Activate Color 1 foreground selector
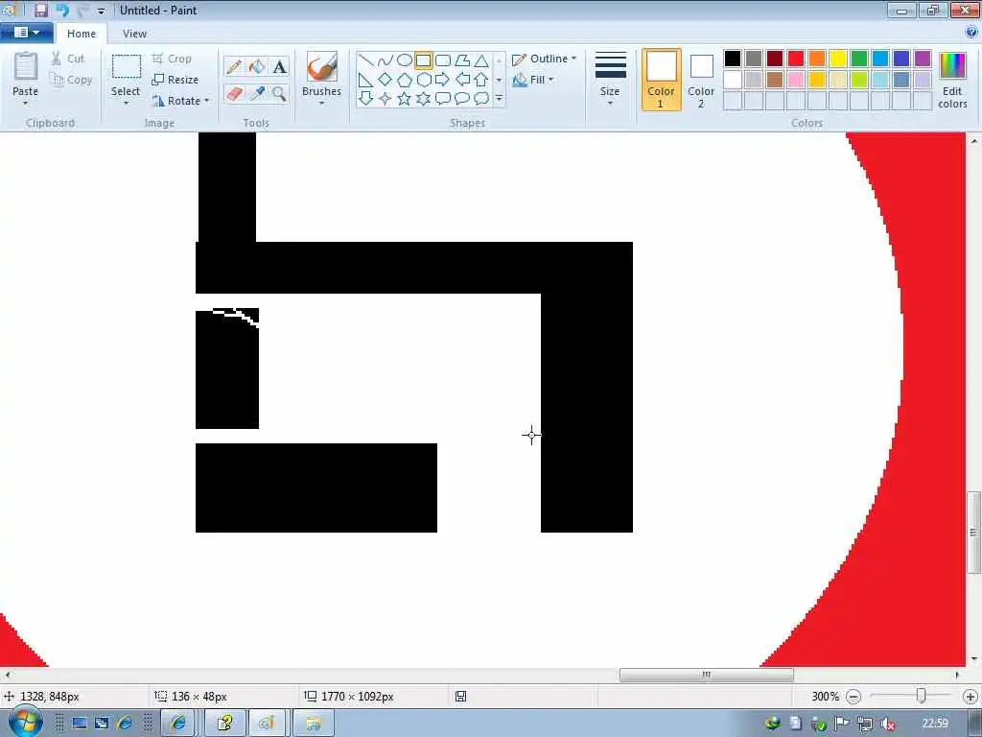This screenshot has height=737, width=982. pyautogui.click(x=662, y=80)
